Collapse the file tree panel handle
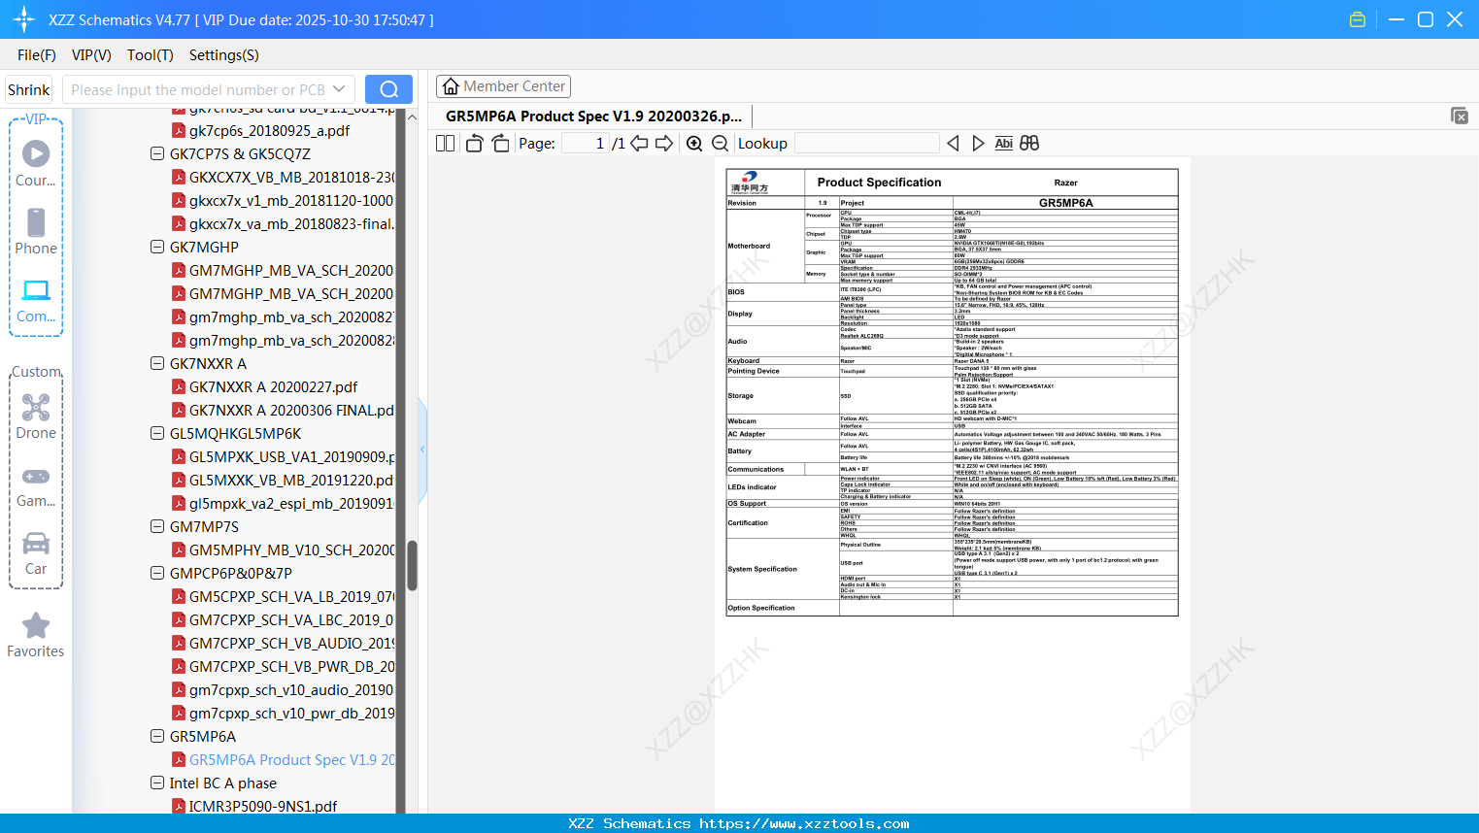Image resolution: width=1479 pixels, height=833 pixels. pyautogui.click(x=422, y=450)
